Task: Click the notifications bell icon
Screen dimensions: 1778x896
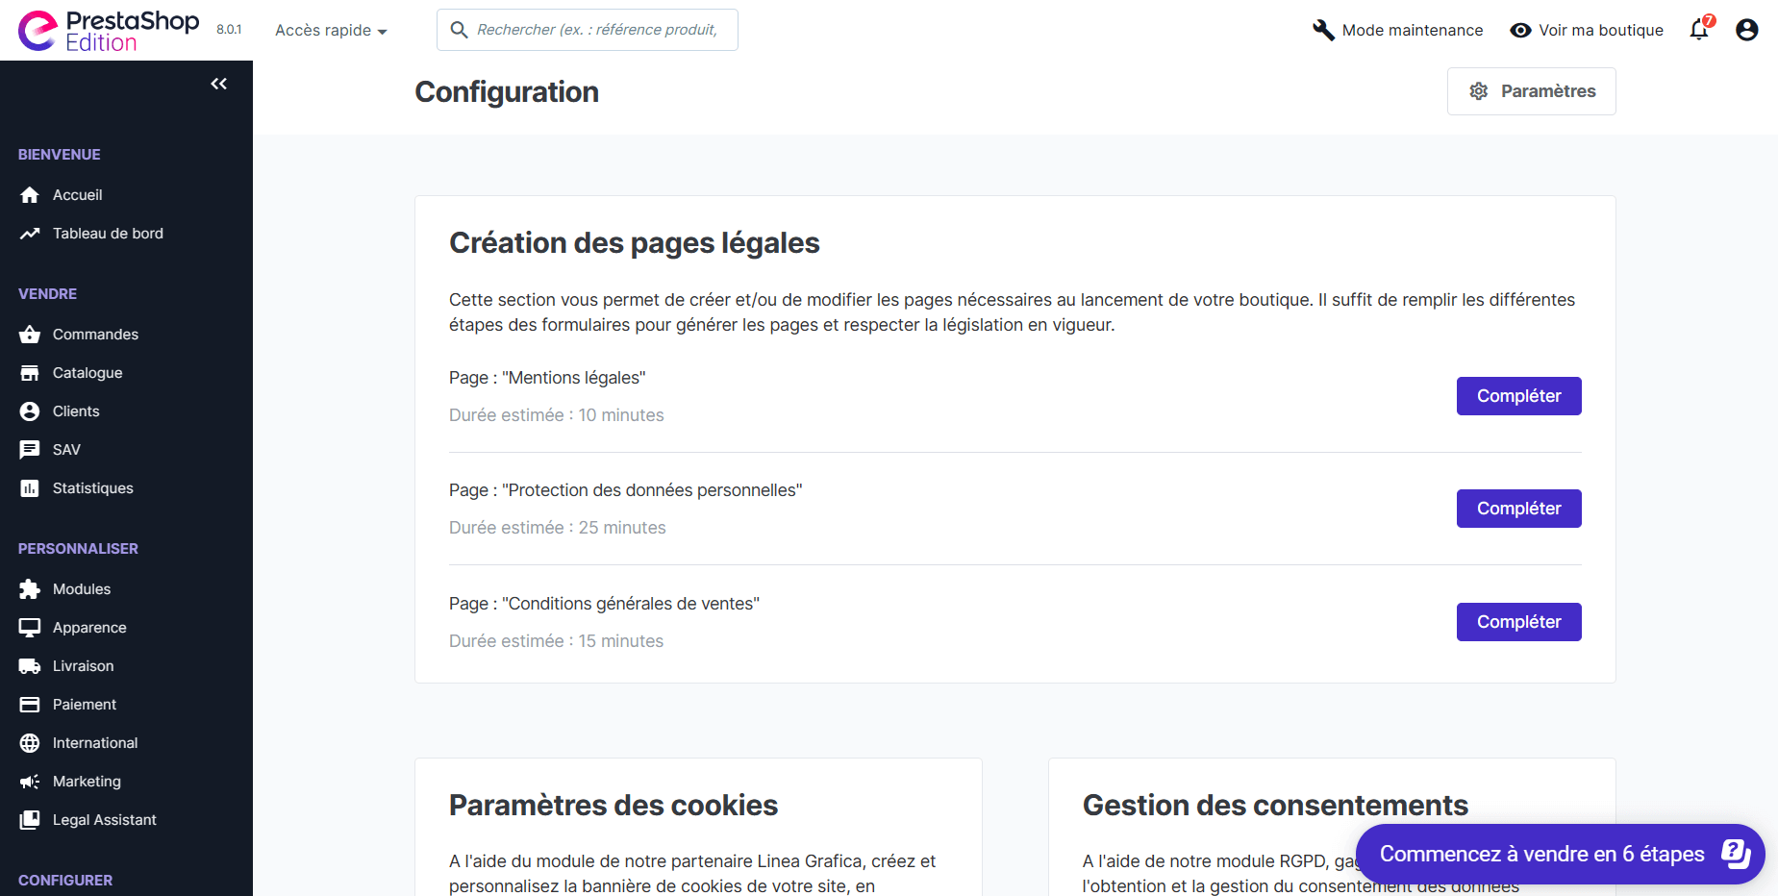Action: [1699, 30]
